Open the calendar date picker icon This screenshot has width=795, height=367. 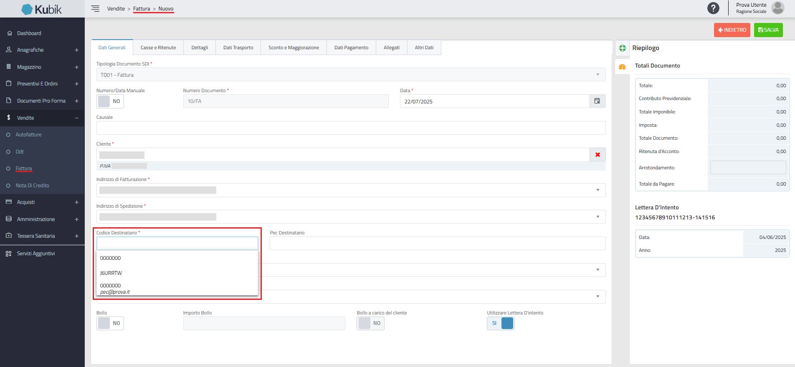tap(597, 101)
